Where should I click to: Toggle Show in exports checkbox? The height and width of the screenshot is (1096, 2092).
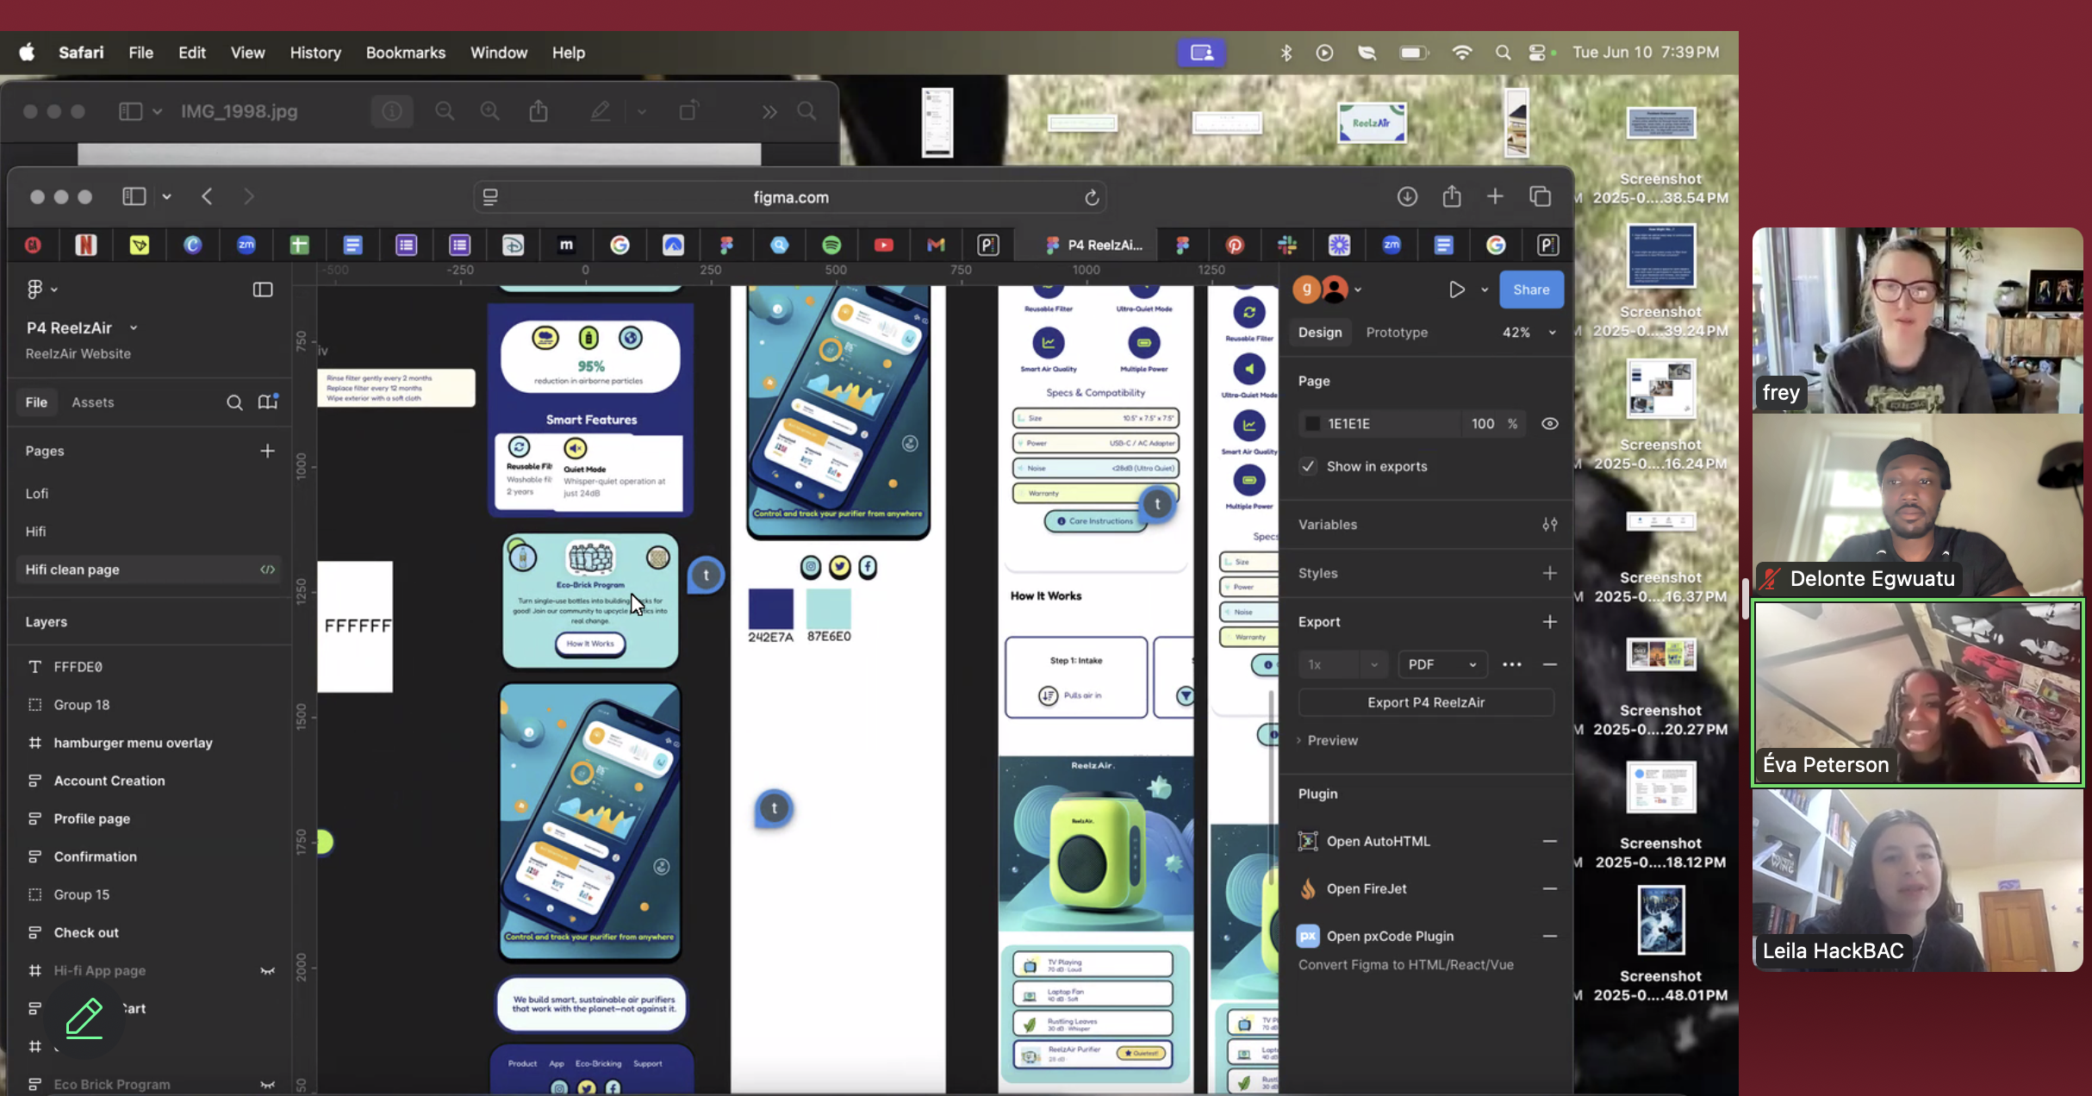click(x=1309, y=466)
